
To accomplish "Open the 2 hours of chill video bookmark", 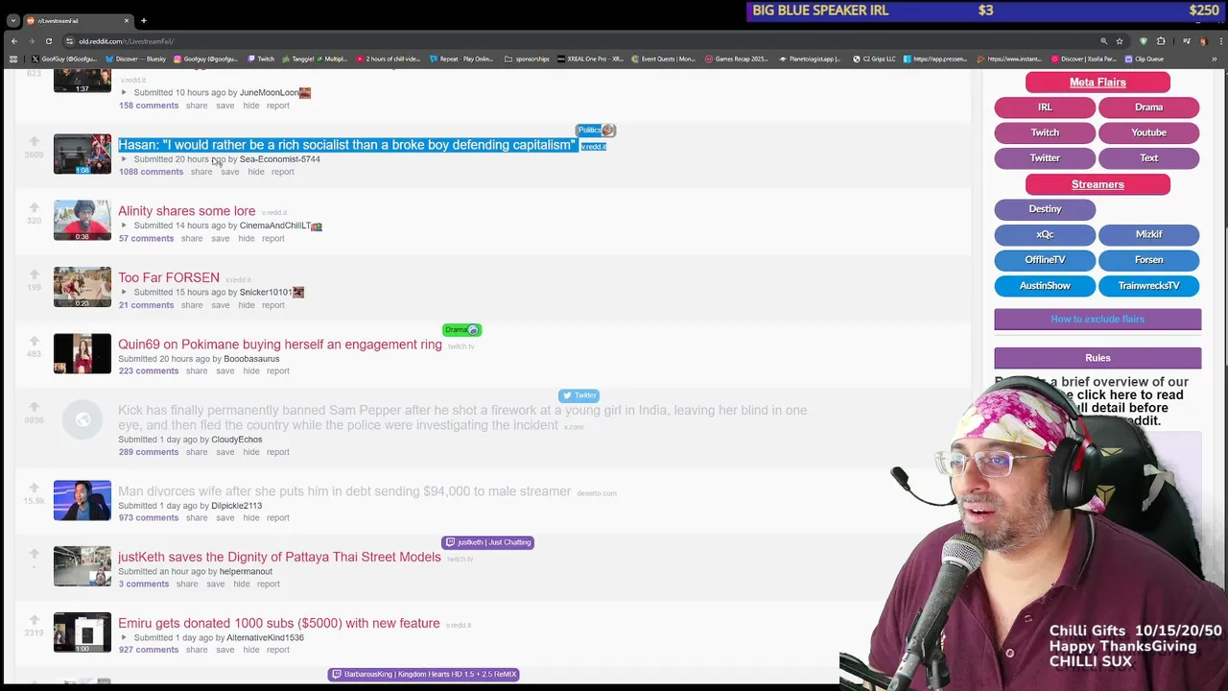I will [x=389, y=59].
